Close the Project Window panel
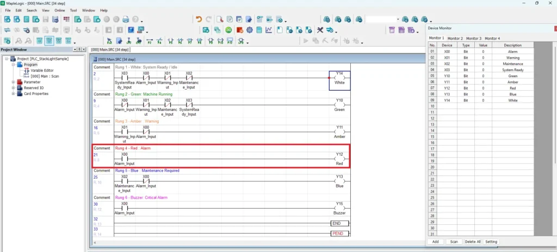This screenshot has width=557, height=252. tap(84, 49)
